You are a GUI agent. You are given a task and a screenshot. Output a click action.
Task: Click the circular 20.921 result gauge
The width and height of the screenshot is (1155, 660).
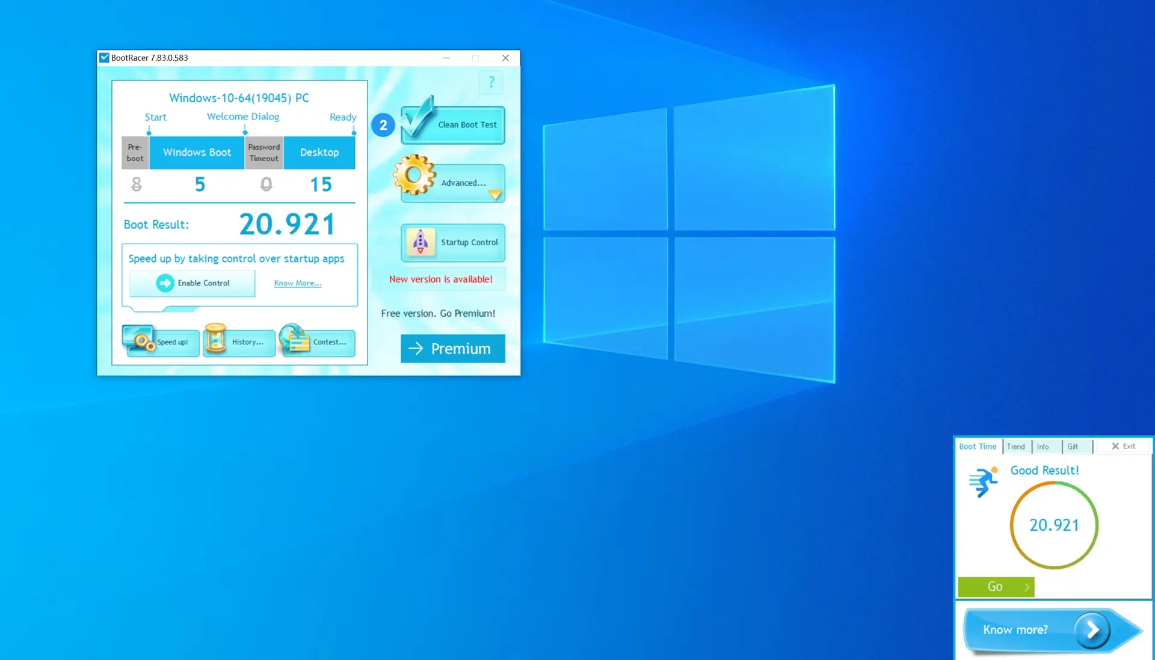pos(1054,525)
